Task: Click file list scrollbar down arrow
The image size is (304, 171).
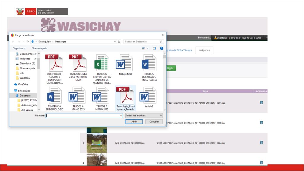Action: pos(164,110)
